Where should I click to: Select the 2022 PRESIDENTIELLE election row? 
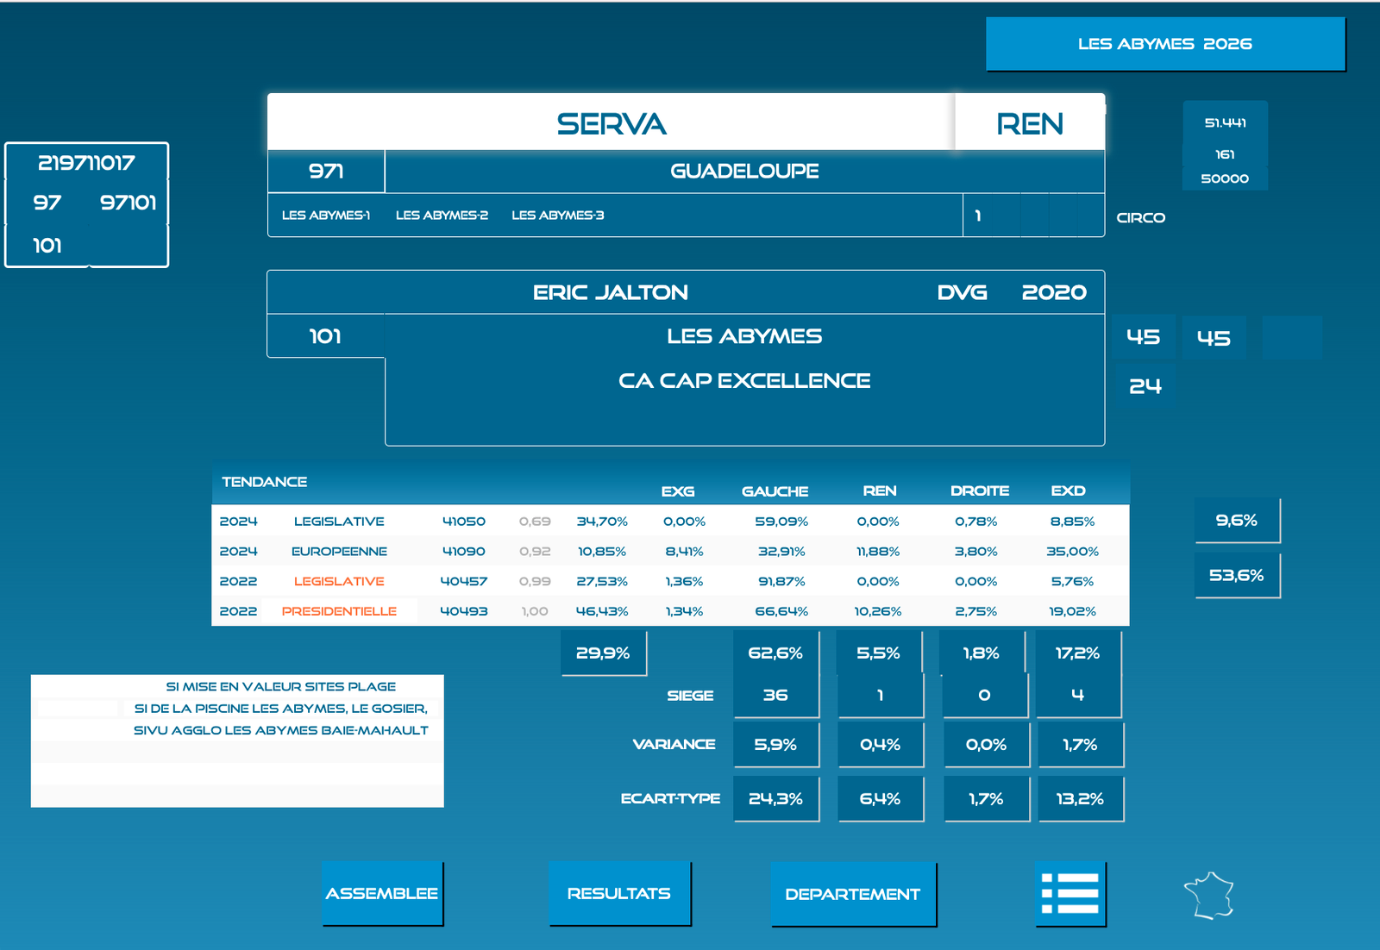339,611
